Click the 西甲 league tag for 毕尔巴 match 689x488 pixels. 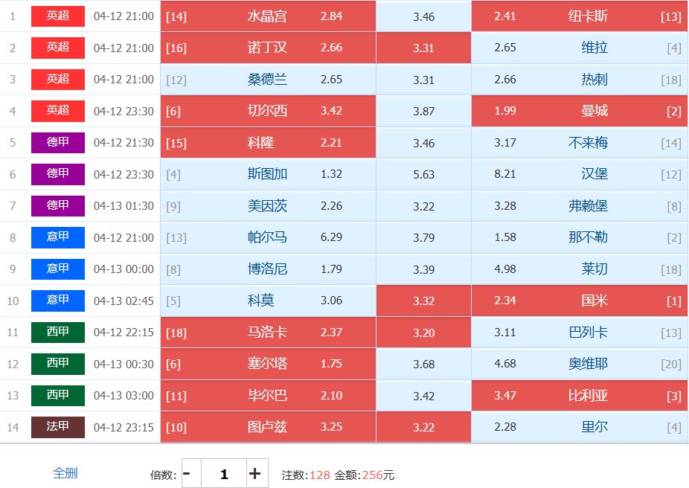click(x=58, y=396)
